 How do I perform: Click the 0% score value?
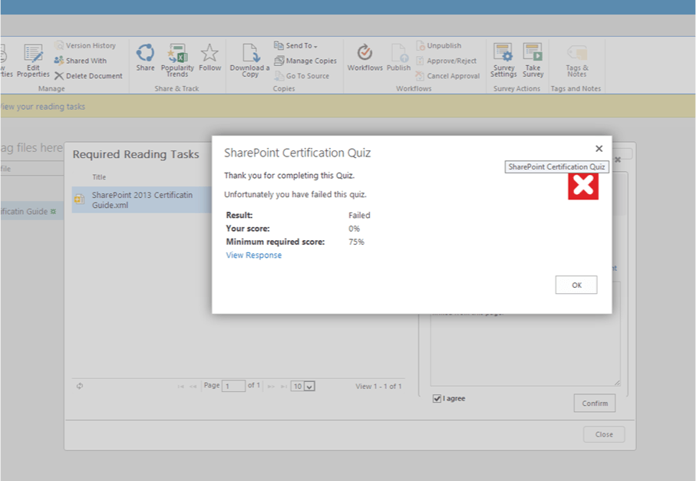[355, 229]
